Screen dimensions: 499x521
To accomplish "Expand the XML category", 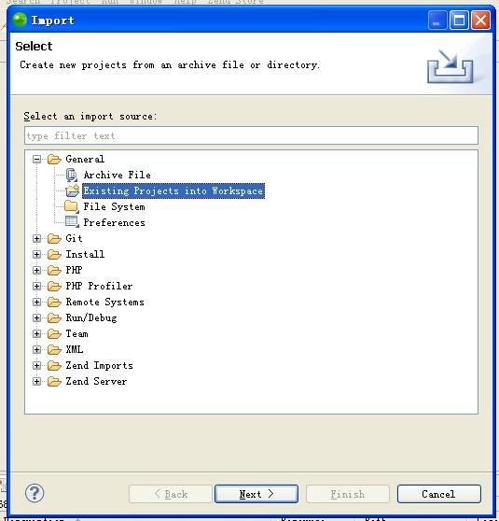I will (37, 349).
